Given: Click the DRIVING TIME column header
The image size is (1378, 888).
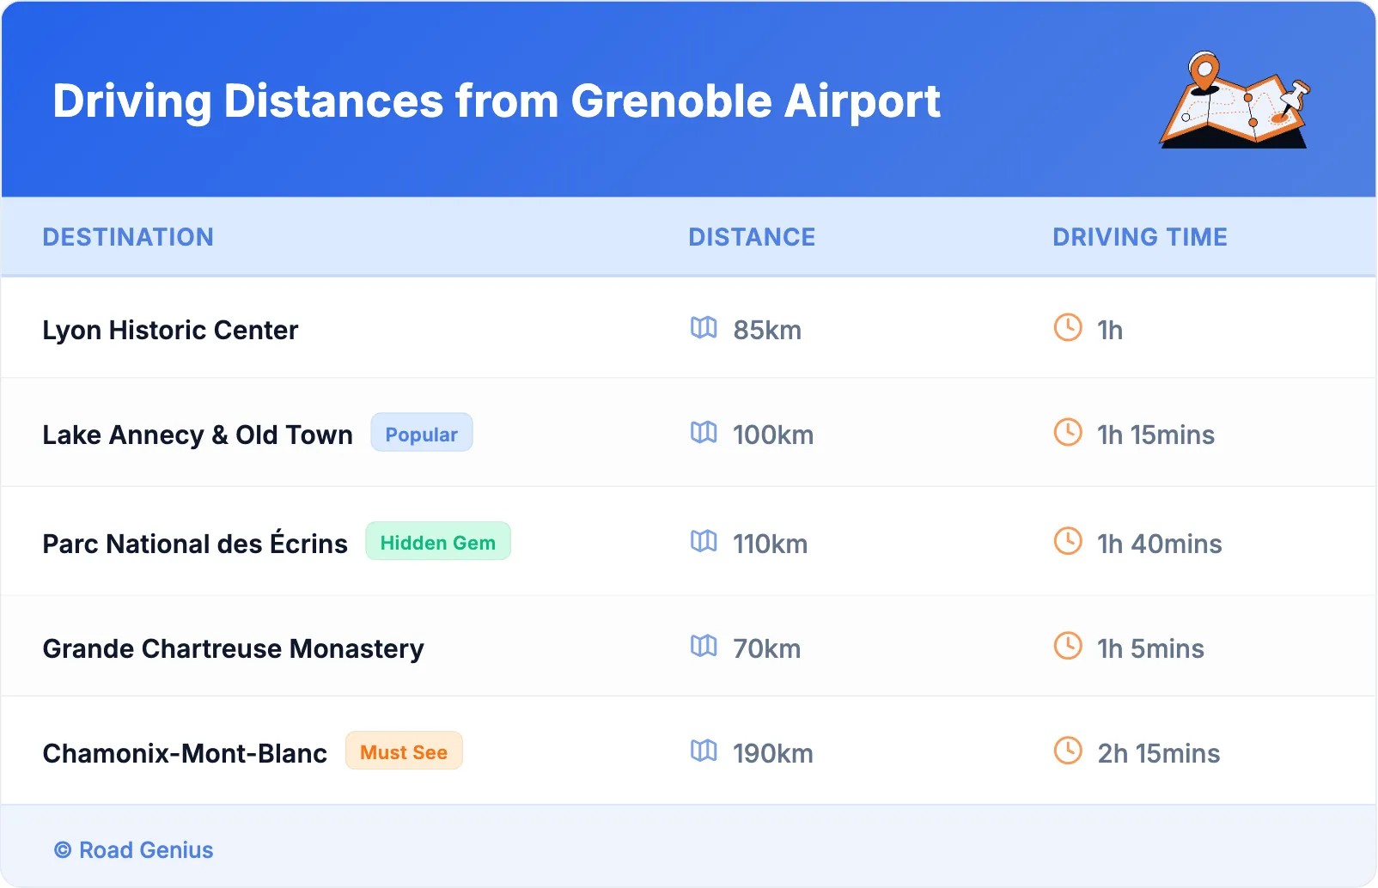Looking at the screenshot, I should 1140,237.
